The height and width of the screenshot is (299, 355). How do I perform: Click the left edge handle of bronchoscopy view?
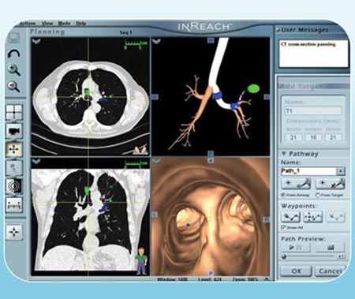click(x=155, y=215)
